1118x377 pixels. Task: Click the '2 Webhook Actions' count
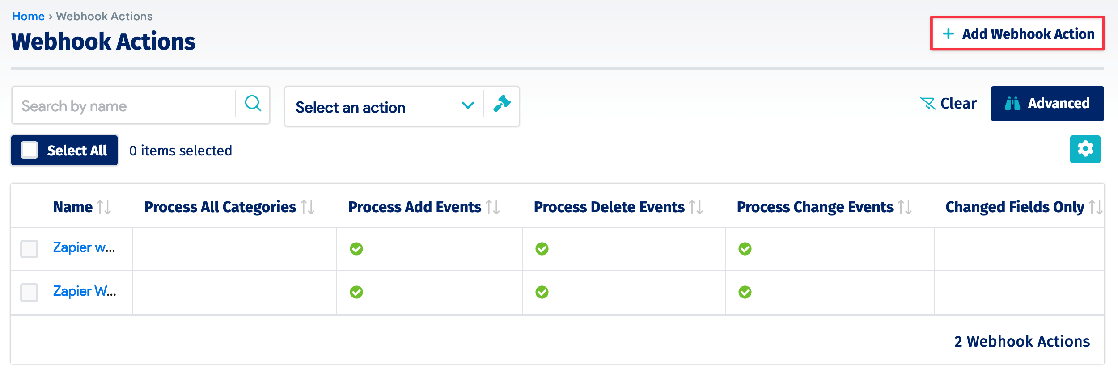1022,341
